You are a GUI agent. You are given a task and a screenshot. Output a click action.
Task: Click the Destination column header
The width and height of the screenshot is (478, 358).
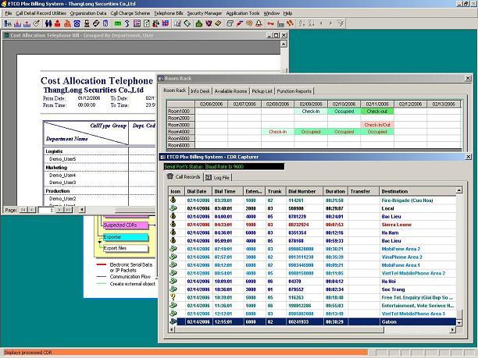click(394, 190)
